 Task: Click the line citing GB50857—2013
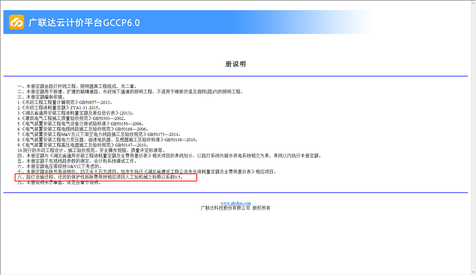coord(65,102)
